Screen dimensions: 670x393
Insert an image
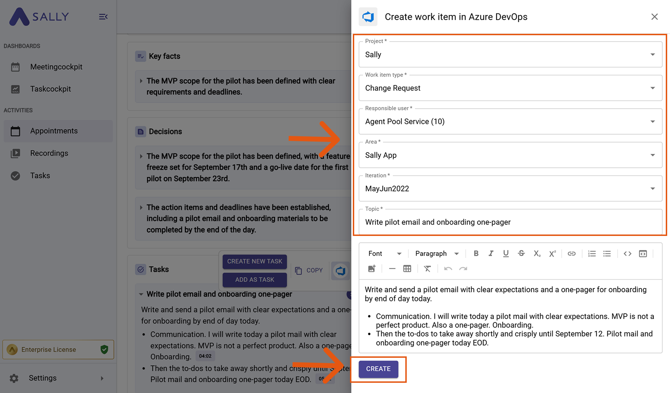pos(372,269)
